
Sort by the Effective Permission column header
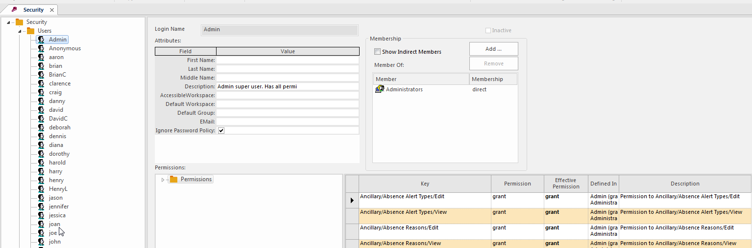pyautogui.click(x=566, y=184)
